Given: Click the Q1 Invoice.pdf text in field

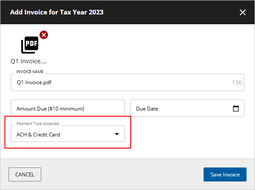Looking at the screenshot, I should pos(34,82).
